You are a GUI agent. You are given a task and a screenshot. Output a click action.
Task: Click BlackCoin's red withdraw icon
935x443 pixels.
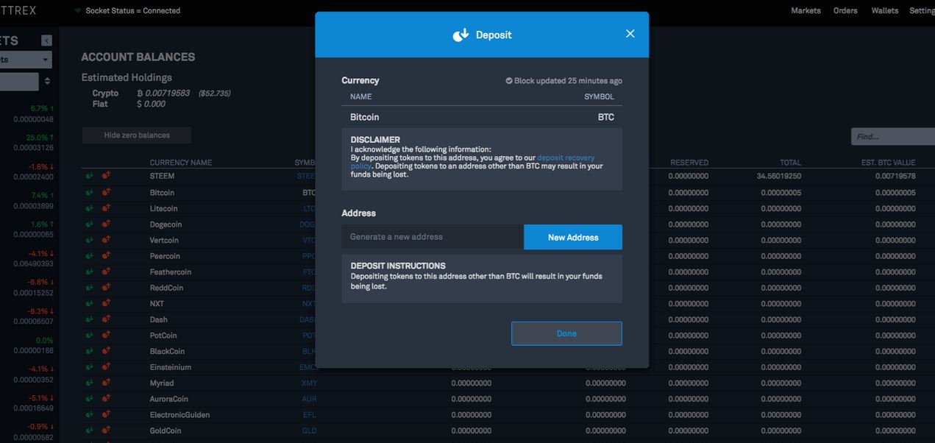(106, 351)
